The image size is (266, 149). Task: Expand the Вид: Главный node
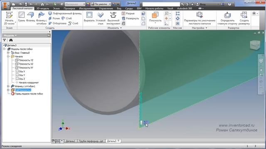pos(8,53)
